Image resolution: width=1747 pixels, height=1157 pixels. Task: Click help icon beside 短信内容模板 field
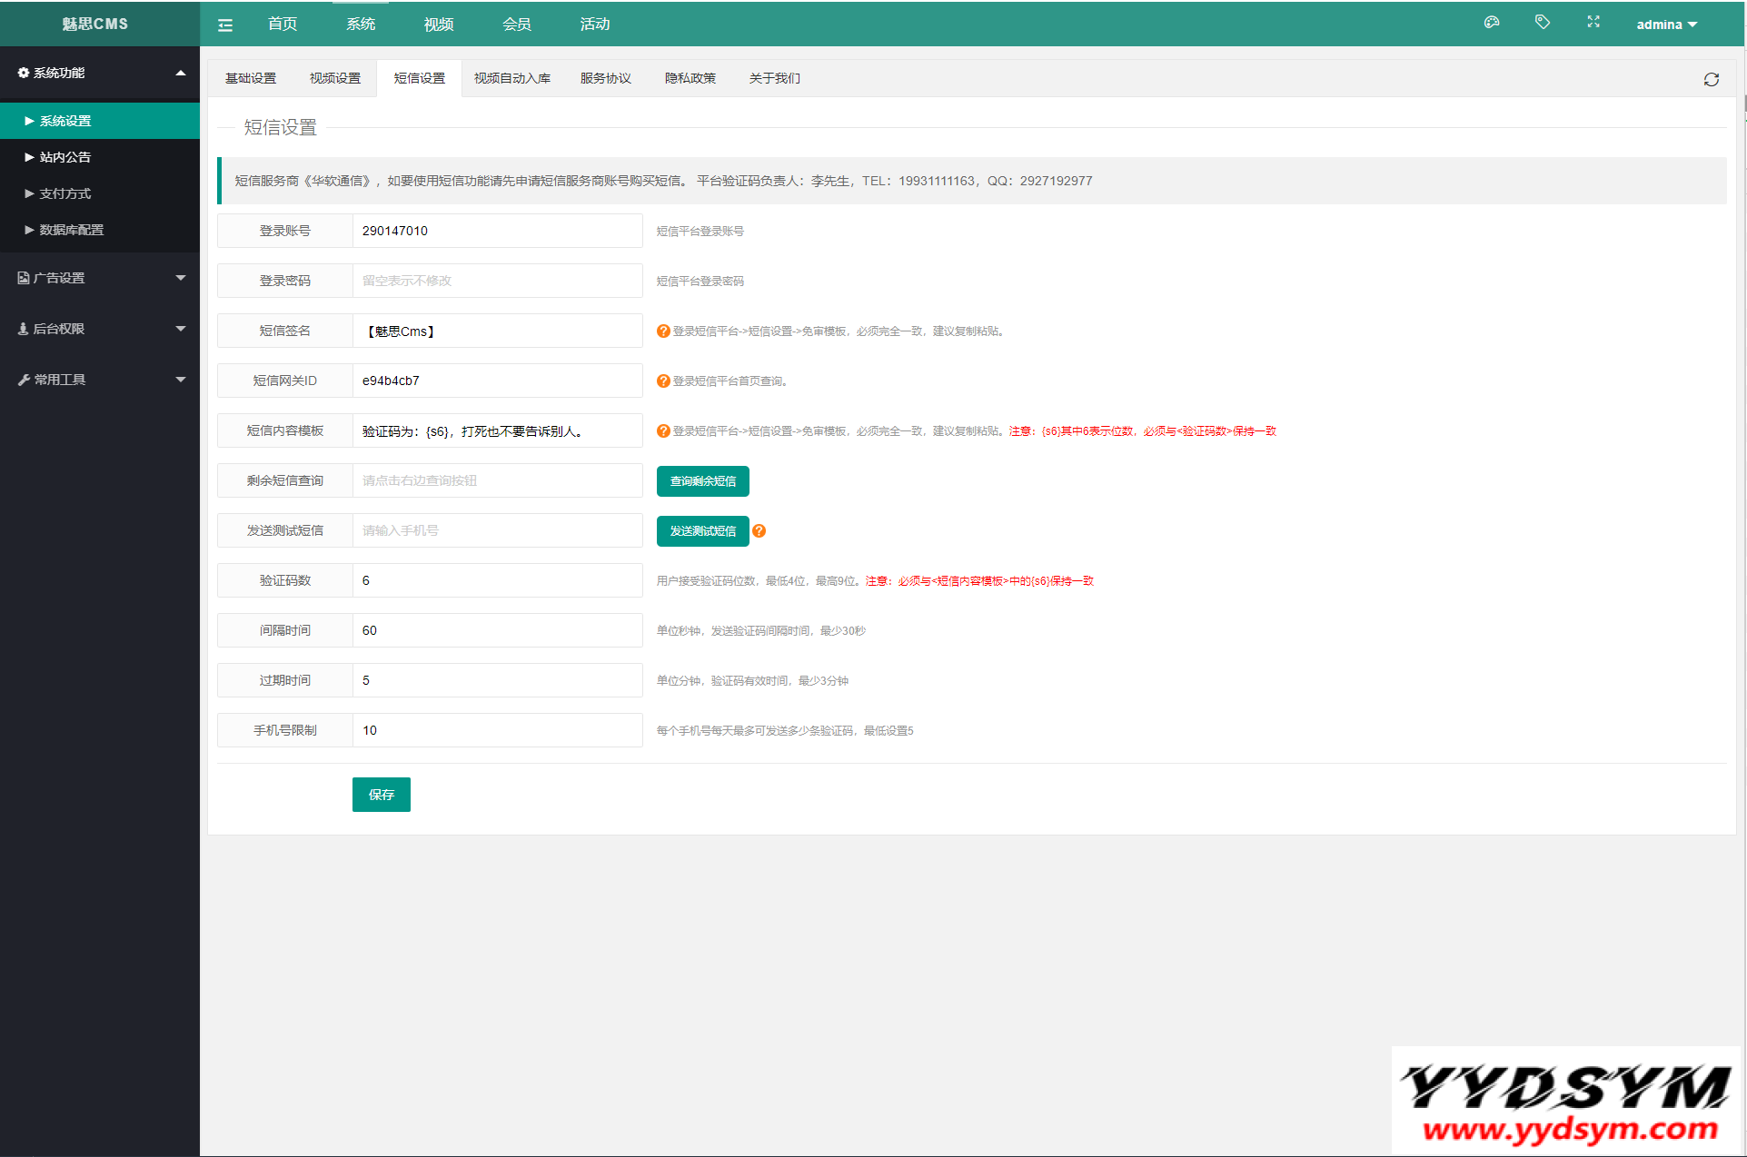[663, 431]
